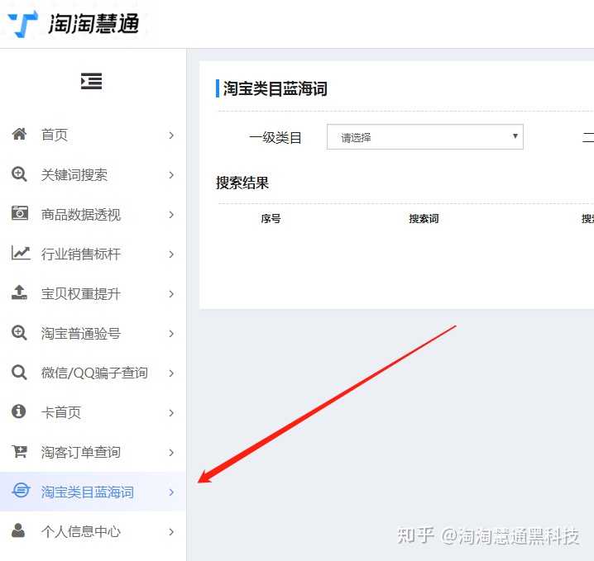Click the zoom icon beside 淘宝普通验号
The height and width of the screenshot is (561, 594).
(x=19, y=333)
